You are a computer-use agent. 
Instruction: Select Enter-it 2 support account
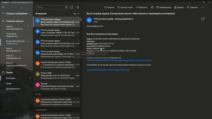(x=17, y=57)
